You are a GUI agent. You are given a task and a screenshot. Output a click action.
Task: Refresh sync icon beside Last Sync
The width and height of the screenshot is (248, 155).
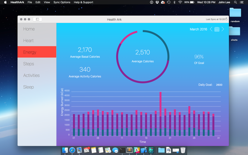click(226, 19)
